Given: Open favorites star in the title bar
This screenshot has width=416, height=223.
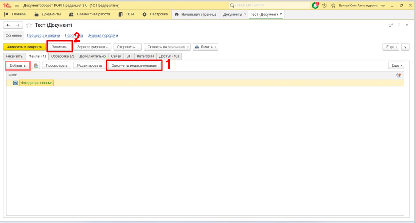Looking at the screenshot, I should coord(333,5).
